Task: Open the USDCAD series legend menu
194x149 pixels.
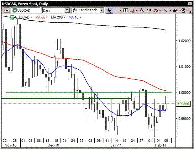Action: [x=32, y=17]
